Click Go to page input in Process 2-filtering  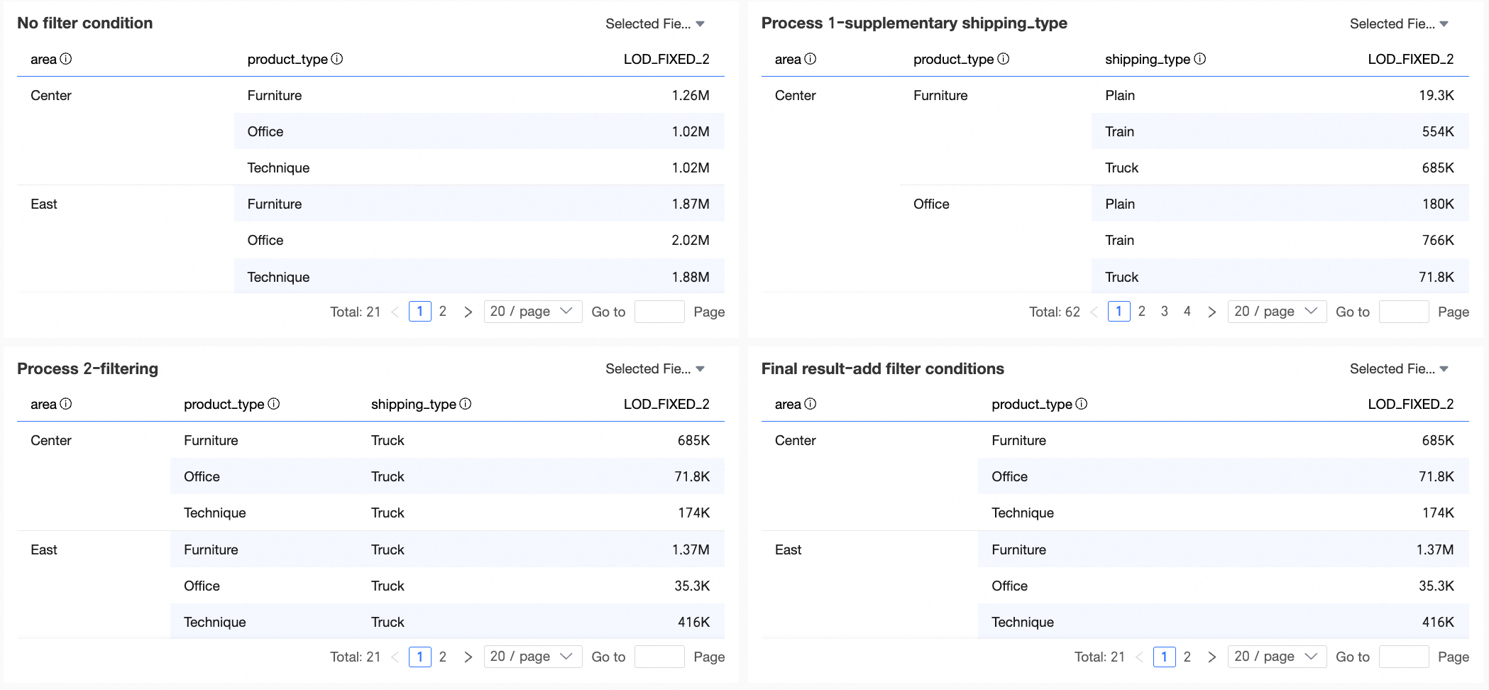tap(659, 657)
